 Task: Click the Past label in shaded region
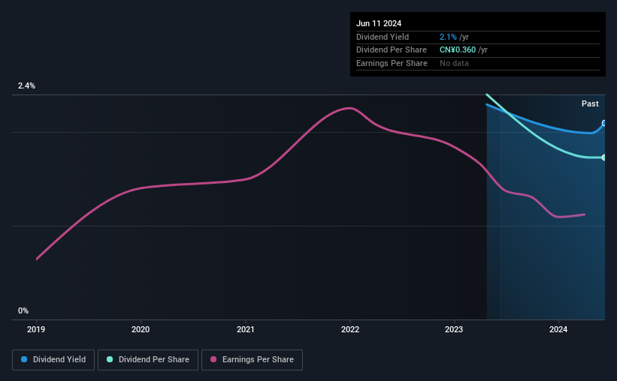coord(590,103)
